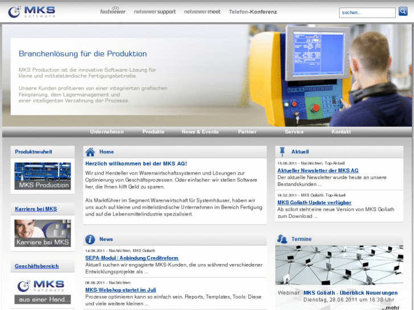Open the Produkte menu

(153, 131)
